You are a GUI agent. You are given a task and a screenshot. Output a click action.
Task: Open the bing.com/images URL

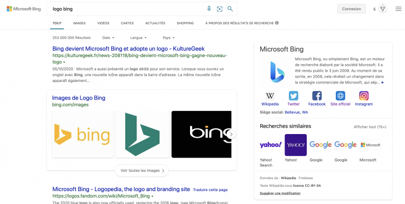coord(70,104)
